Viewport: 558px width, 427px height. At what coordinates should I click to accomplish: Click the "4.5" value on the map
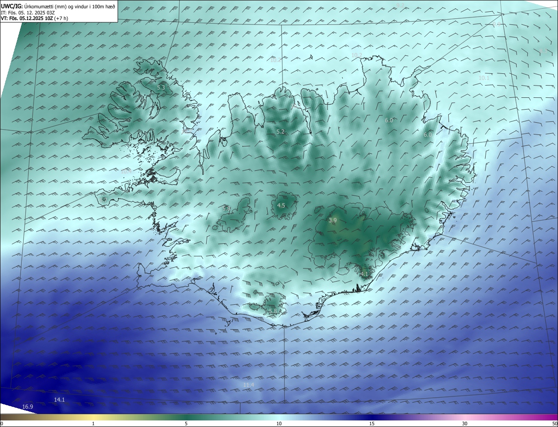click(x=281, y=205)
